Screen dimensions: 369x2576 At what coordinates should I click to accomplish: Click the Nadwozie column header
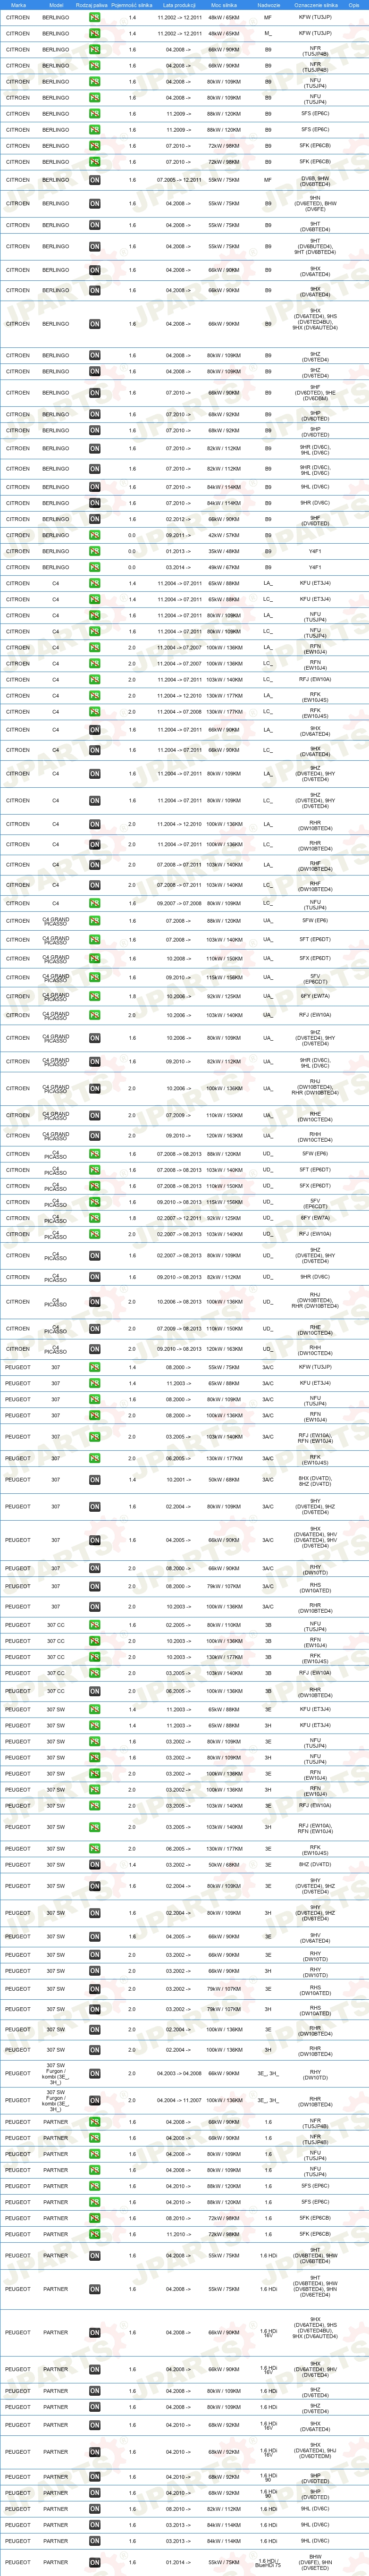268,5
